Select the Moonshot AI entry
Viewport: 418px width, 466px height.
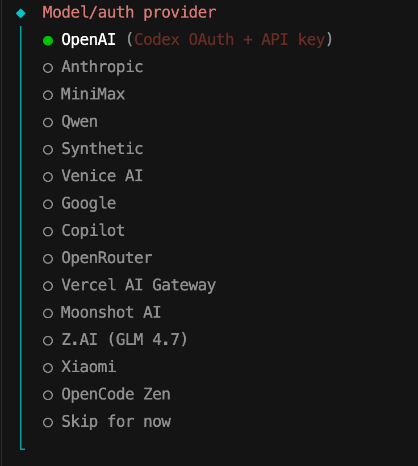coord(111,313)
